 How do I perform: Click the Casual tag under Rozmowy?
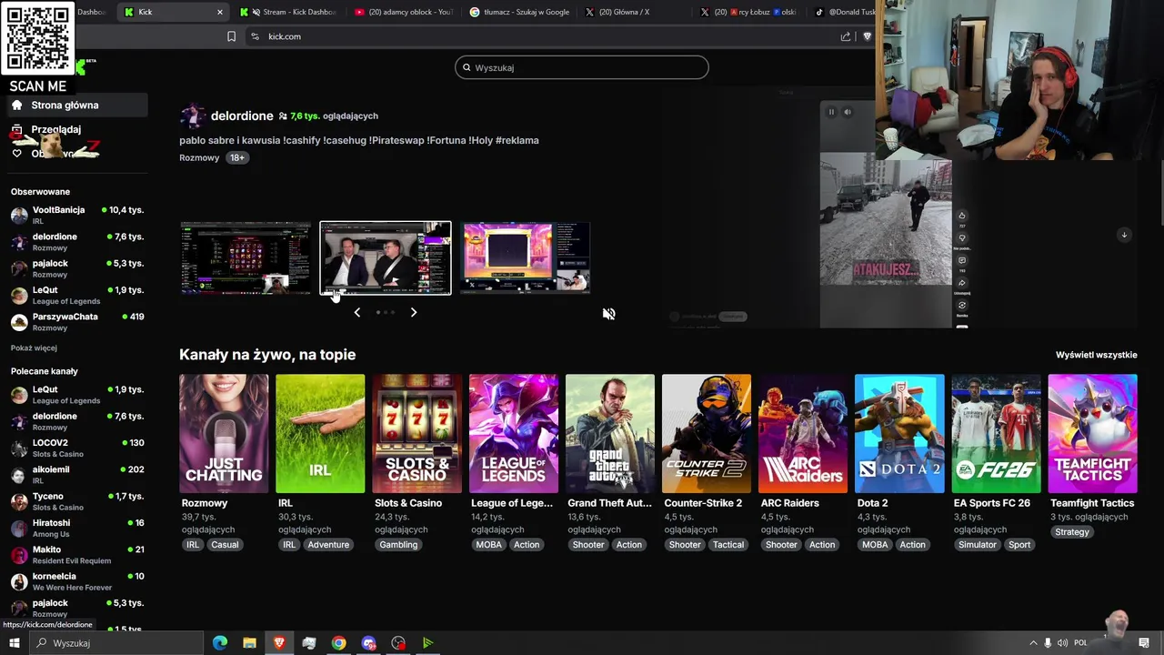225,545
